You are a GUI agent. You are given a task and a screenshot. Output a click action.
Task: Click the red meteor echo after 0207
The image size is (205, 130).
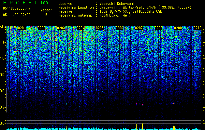click(142, 105)
